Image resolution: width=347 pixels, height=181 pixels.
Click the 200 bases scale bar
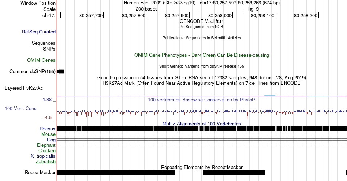[x=202, y=9]
